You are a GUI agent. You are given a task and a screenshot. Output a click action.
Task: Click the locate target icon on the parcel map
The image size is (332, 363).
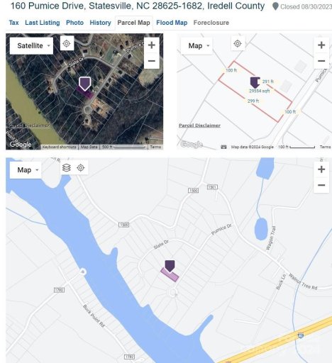[x=238, y=43]
